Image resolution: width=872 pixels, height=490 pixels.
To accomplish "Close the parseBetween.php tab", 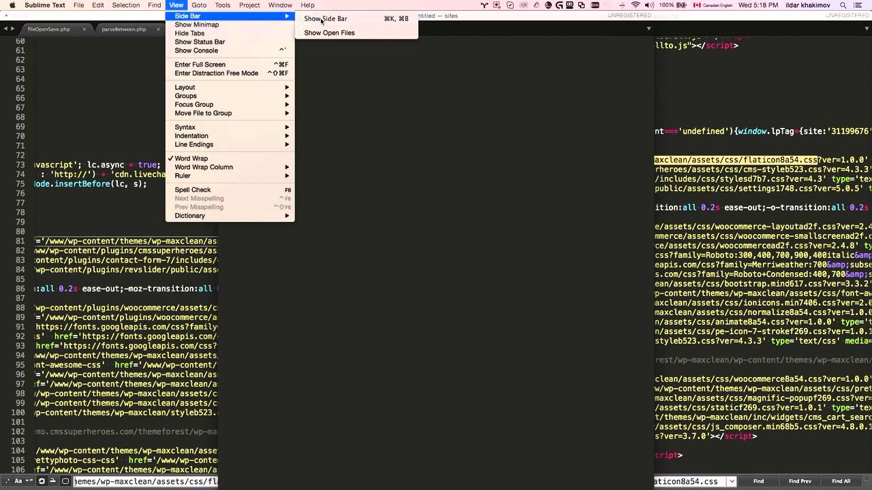I will [x=160, y=29].
